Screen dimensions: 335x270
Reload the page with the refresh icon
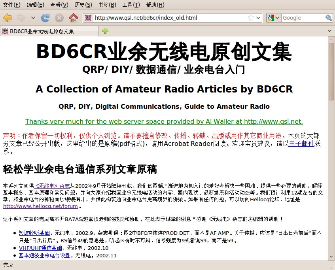pos(45,18)
